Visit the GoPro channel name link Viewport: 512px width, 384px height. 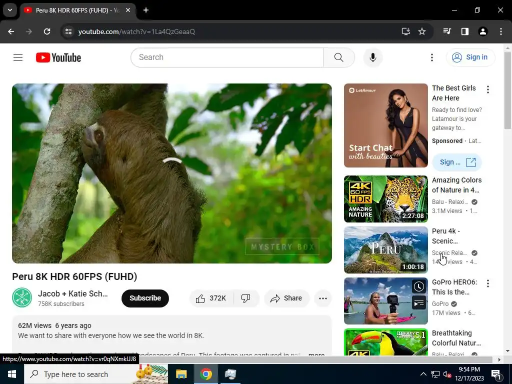point(440,303)
